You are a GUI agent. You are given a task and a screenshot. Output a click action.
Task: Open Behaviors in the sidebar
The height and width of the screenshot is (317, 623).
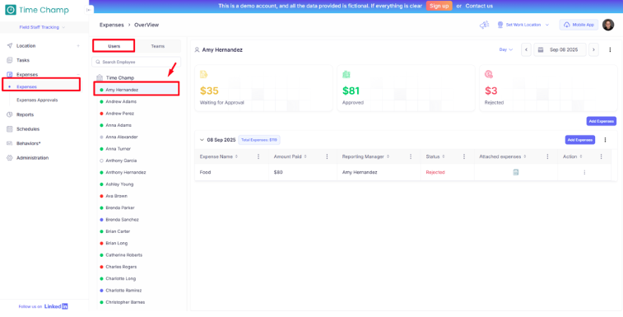29,143
